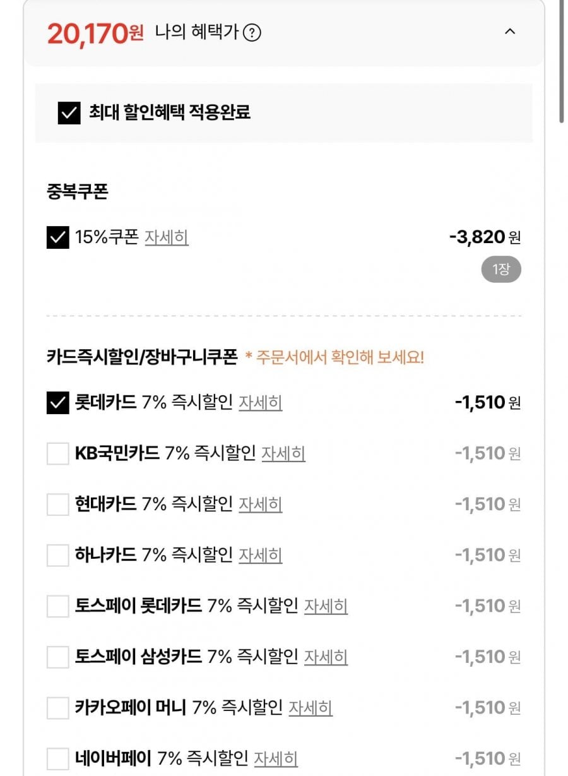Enable 현대카드 7% 즉시할인 option
This screenshot has height=776, width=568.
click(x=57, y=504)
